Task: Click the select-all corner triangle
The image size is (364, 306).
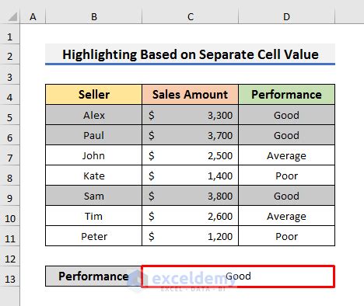Action: click(12, 17)
